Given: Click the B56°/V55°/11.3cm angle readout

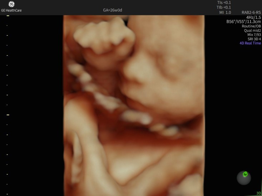Looking at the screenshot, I should (244, 21).
